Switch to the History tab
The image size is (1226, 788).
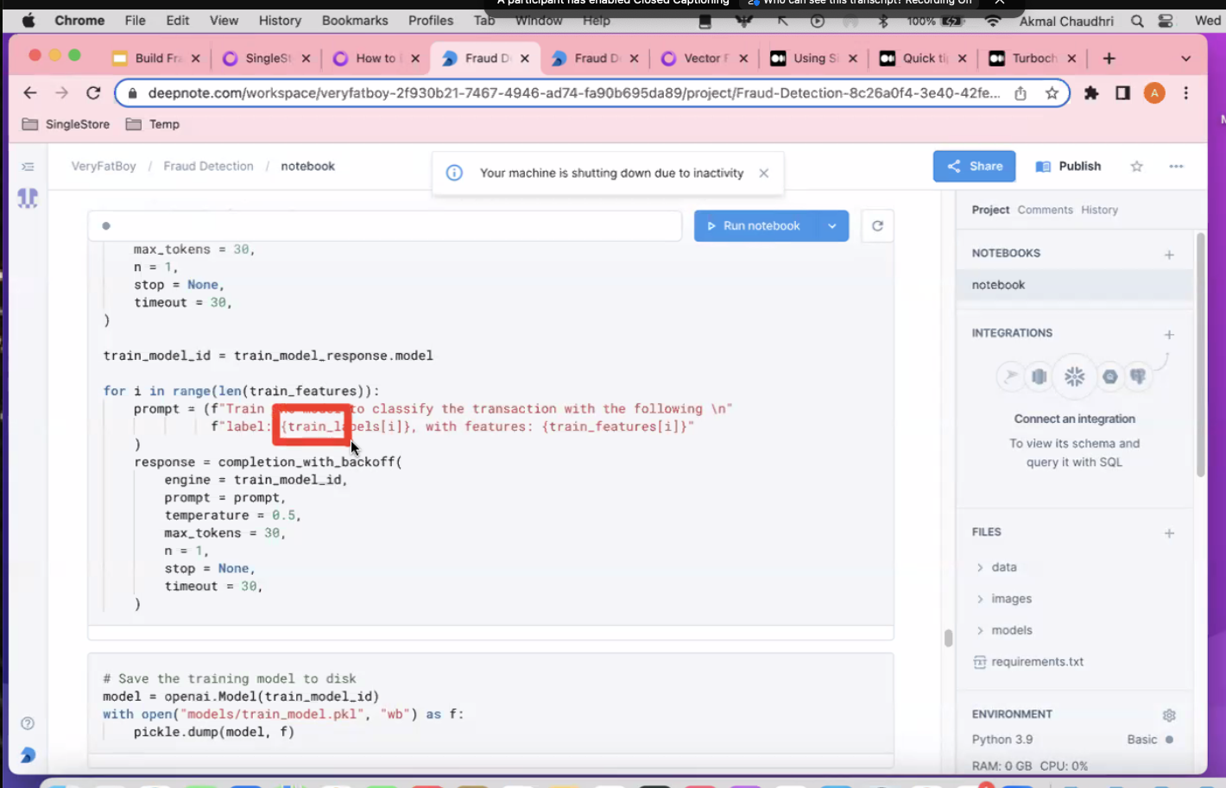point(1099,210)
